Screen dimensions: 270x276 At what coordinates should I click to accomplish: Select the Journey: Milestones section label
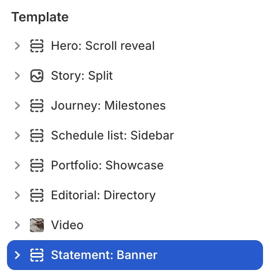(x=108, y=106)
